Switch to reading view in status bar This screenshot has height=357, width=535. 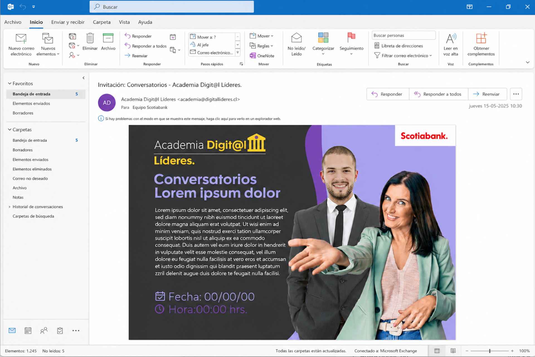pyautogui.click(x=453, y=351)
